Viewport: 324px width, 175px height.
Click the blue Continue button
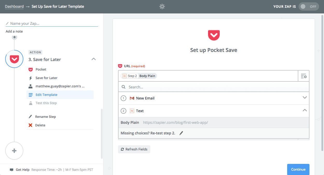tap(298, 170)
